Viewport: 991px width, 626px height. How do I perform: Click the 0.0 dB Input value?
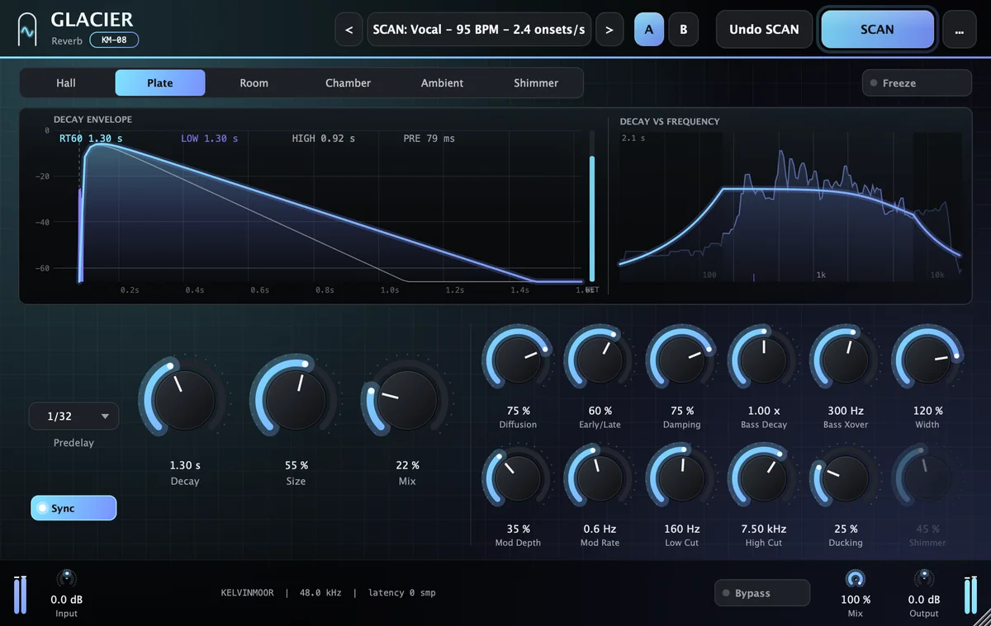pos(66,600)
